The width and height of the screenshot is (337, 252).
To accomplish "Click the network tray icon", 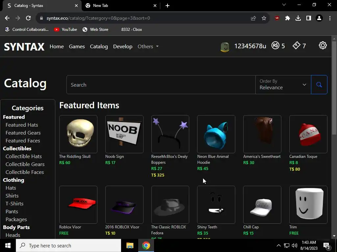I will coord(287,245).
